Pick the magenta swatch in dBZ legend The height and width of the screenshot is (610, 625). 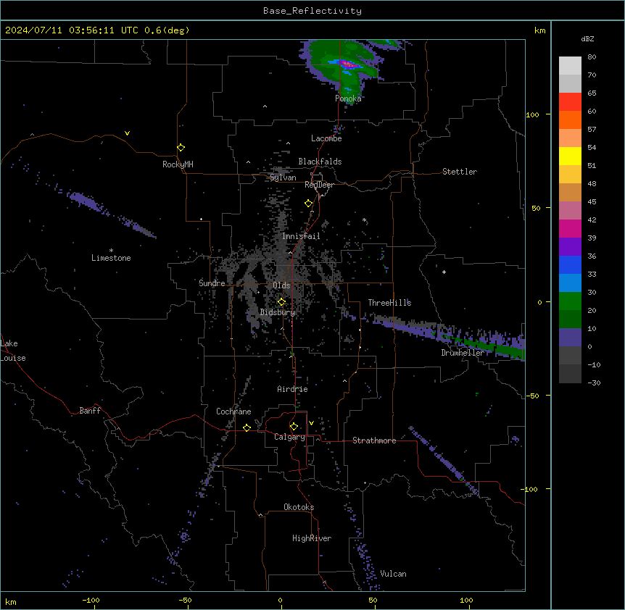click(x=570, y=228)
